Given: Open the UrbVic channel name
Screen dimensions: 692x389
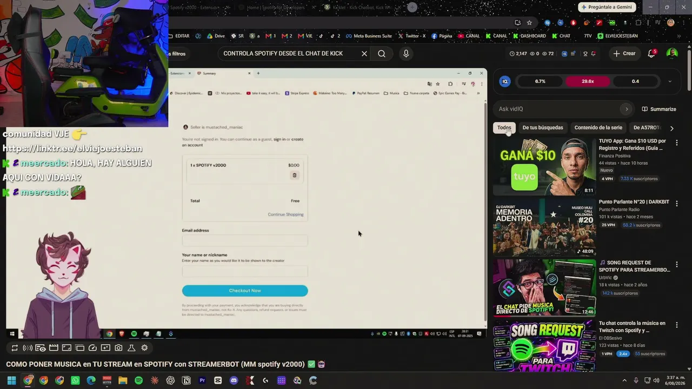Looking at the screenshot, I should tap(605, 278).
